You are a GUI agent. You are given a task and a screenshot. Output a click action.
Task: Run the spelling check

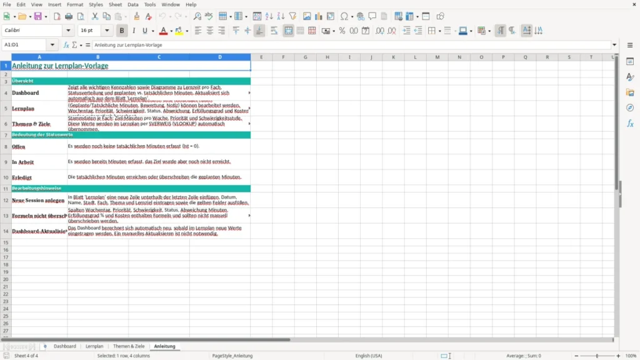[x=209, y=16]
